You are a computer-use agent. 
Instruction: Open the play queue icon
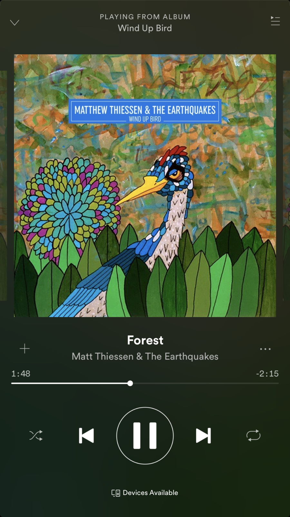275,21
